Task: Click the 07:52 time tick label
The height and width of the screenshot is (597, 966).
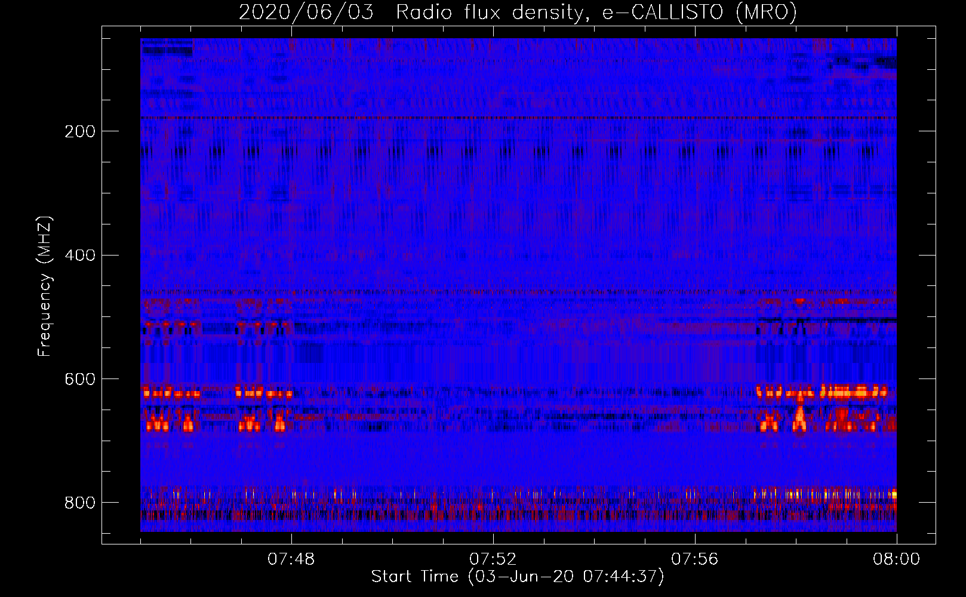Action: point(493,559)
